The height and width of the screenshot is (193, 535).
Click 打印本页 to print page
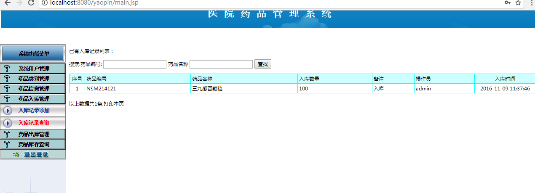coord(114,103)
